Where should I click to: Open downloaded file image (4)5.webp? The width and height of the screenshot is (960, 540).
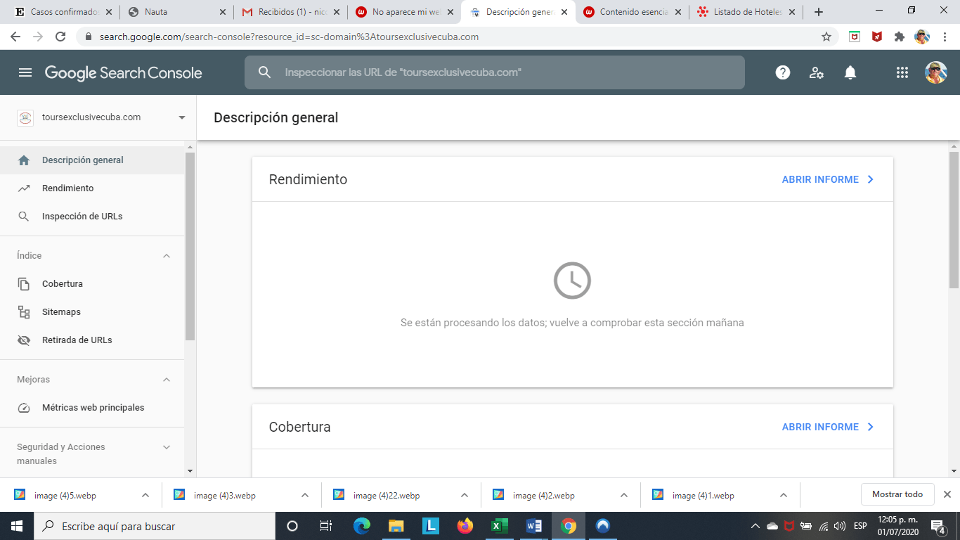point(65,495)
